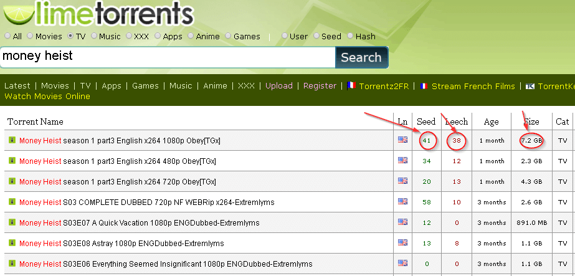Click download icon for S03E07 A Quick Vacation
575x276 pixels.
click(12, 222)
